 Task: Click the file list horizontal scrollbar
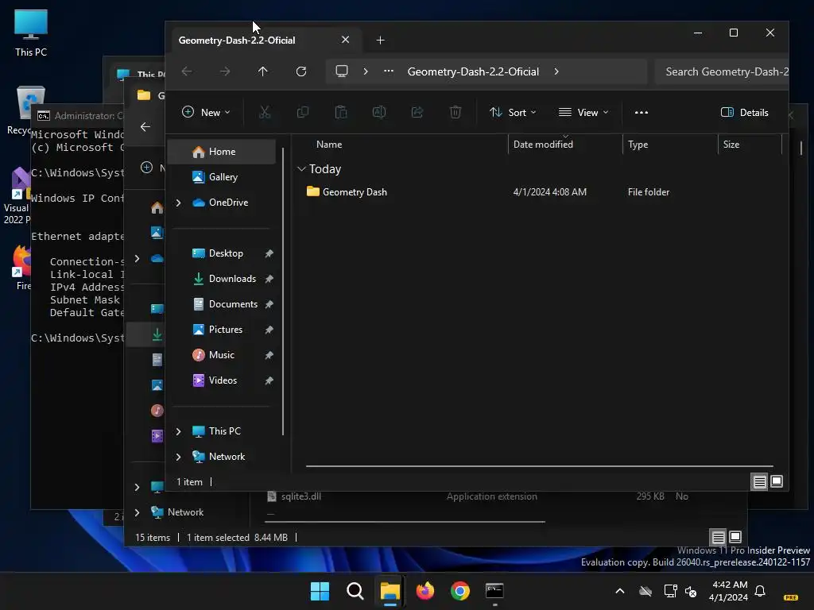click(x=540, y=465)
